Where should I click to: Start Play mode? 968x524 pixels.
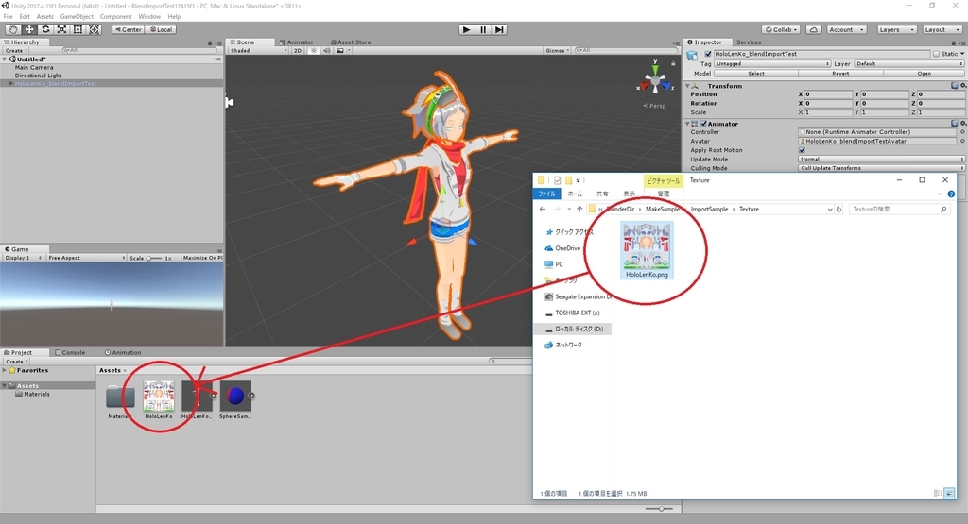tap(467, 29)
